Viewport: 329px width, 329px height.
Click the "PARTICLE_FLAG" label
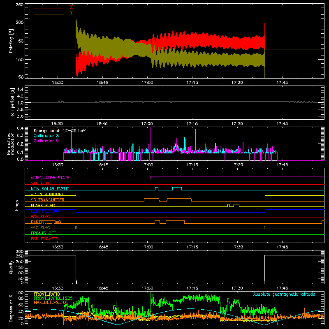[46, 222]
